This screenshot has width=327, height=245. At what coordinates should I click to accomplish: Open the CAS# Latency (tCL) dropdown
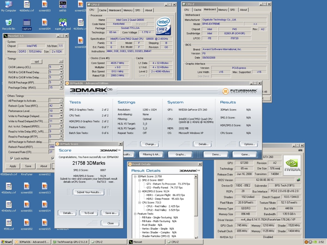point(61,67)
